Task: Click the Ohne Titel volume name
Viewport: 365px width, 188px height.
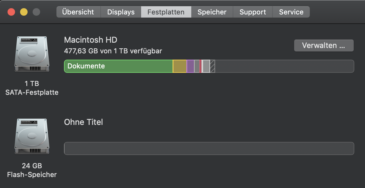Action: [x=83, y=122]
